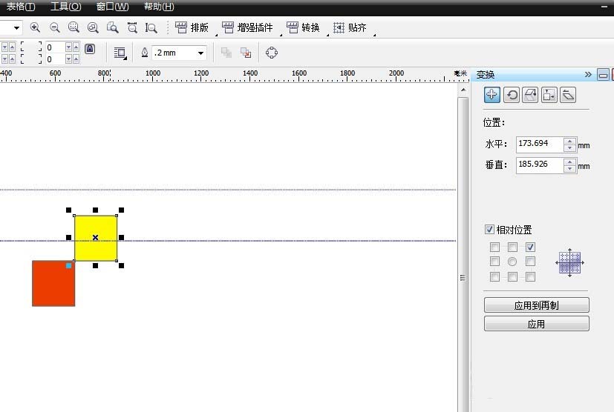
Task: Click the upper corner radius value field
Action: click(55, 47)
